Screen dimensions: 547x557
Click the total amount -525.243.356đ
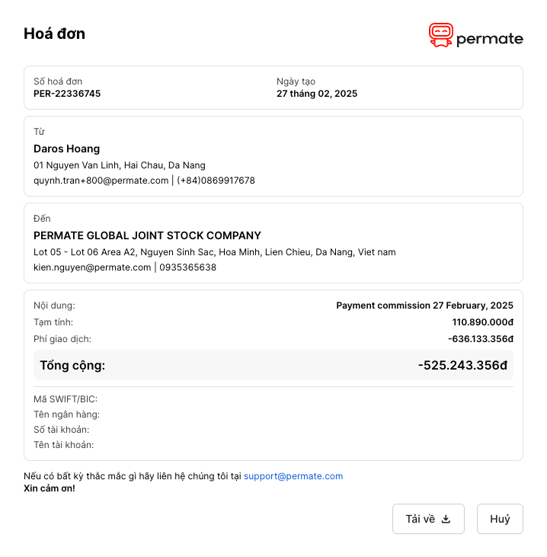tap(463, 365)
